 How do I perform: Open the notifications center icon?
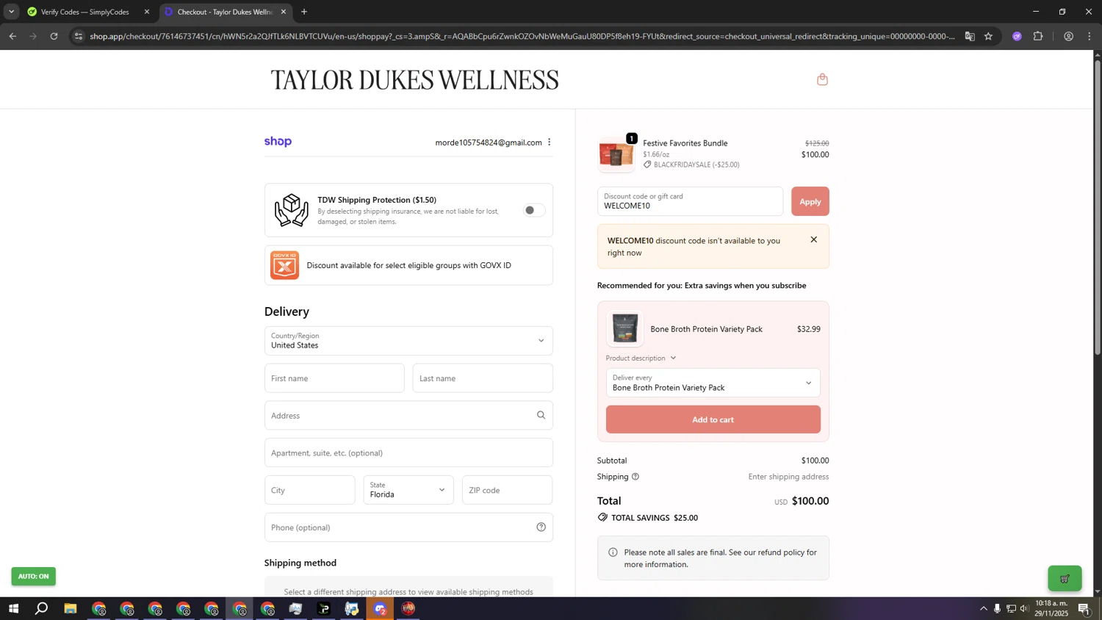click(1084, 608)
